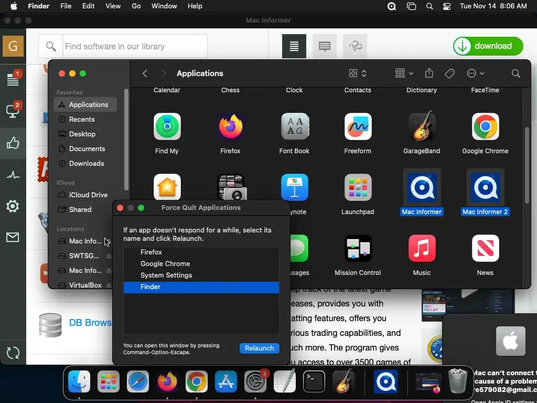
Task: Open Control Center in menu bar
Action: click(447, 6)
